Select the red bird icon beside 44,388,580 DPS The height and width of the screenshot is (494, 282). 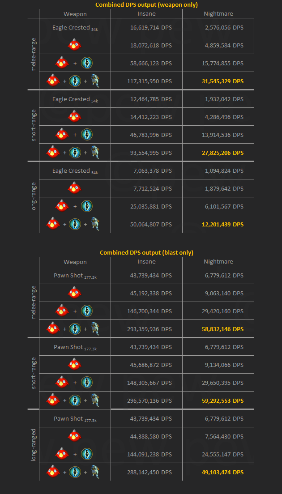[74, 436]
